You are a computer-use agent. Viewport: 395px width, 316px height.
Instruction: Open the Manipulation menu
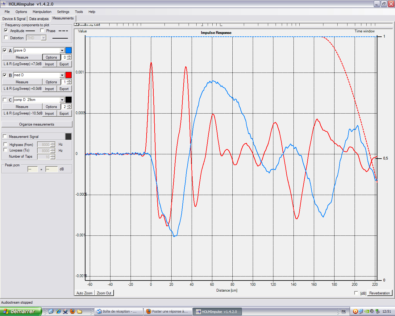[x=42, y=12]
